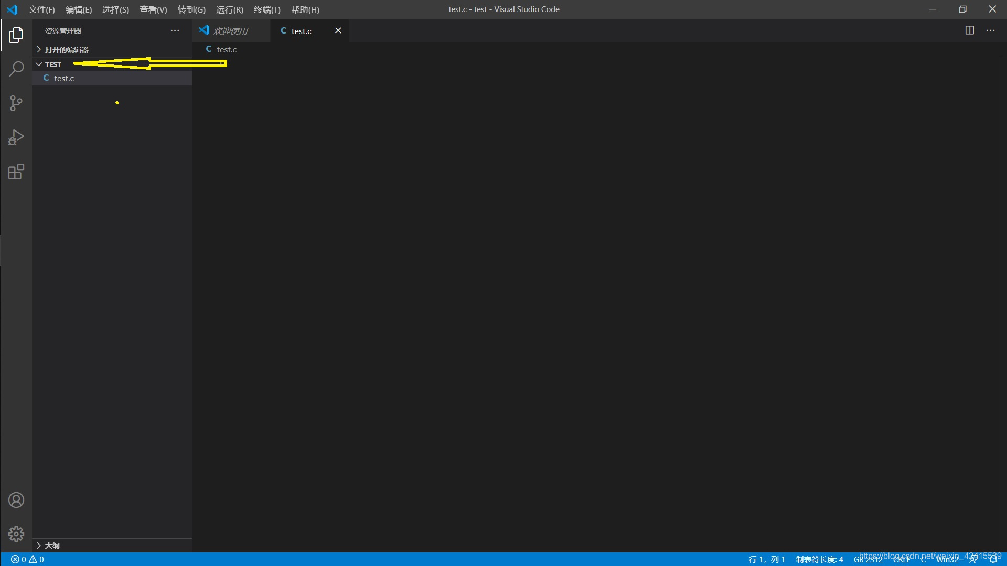Collapse the TEST folder section
1007x566 pixels.
[52, 64]
